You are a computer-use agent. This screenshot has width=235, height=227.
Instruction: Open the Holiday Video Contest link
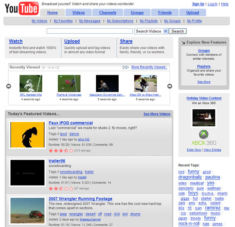pos(204,98)
